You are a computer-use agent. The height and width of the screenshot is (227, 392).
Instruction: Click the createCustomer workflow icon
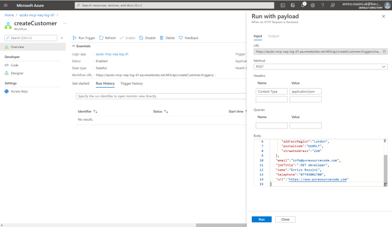coord(8,25)
